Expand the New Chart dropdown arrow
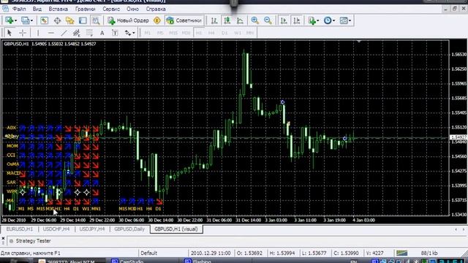This screenshot has width=468, height=263. click(x=15, y=20)
